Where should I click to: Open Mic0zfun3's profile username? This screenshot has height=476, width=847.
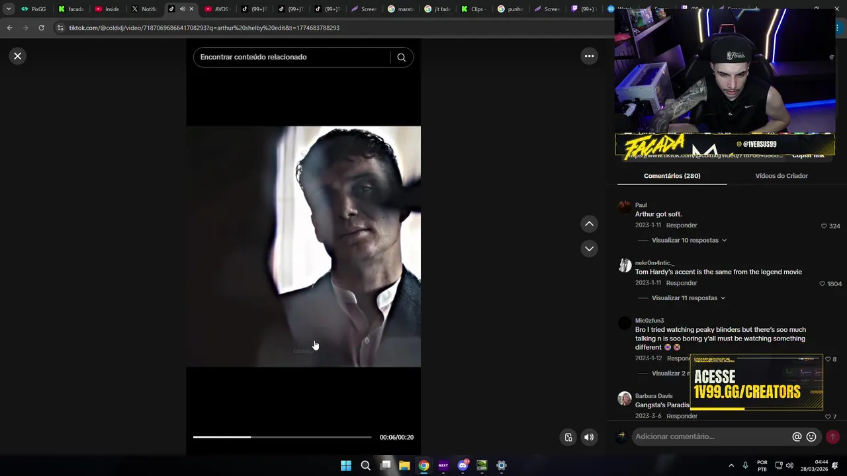coord(649,321)
